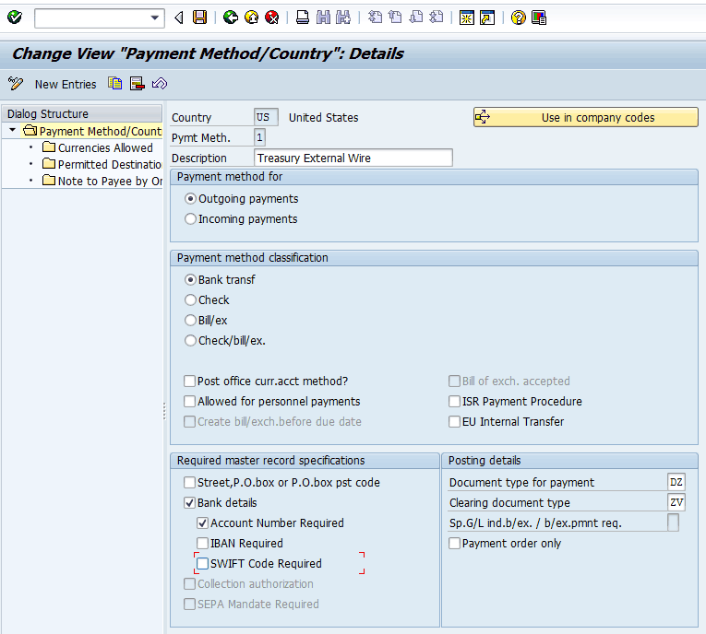Cancel using the red X icon
This screenshot has height=634, width=706.
pyautogui.click(x=271, y=18)
